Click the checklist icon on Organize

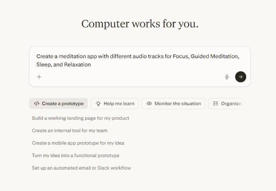(x=215, y=104)
